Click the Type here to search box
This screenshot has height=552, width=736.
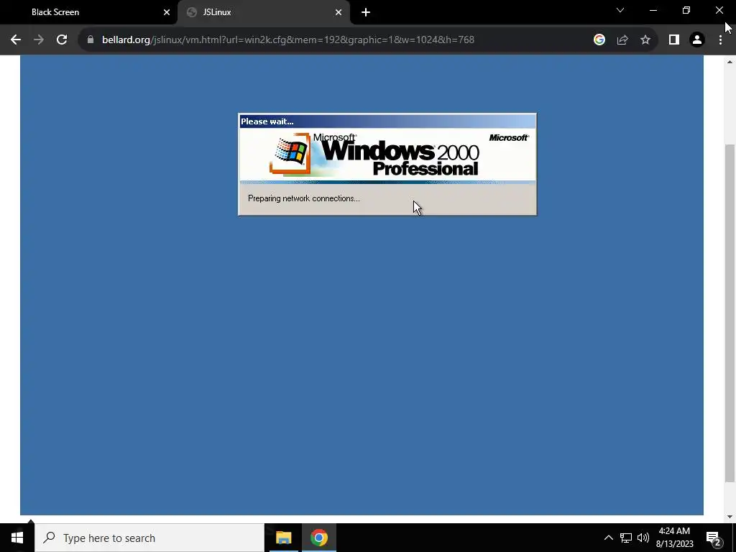(149, 538)
